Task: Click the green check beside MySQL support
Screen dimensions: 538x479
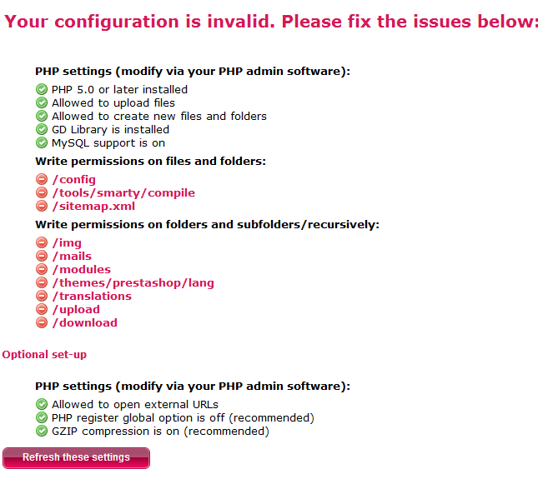Action: click(42, 142)
